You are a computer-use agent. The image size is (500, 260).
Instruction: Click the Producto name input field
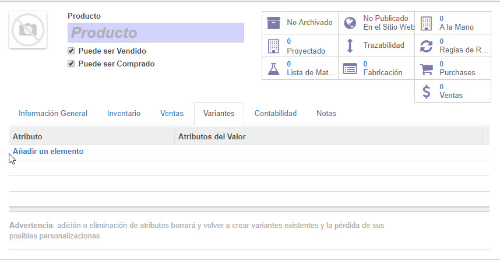click(156, 33)
